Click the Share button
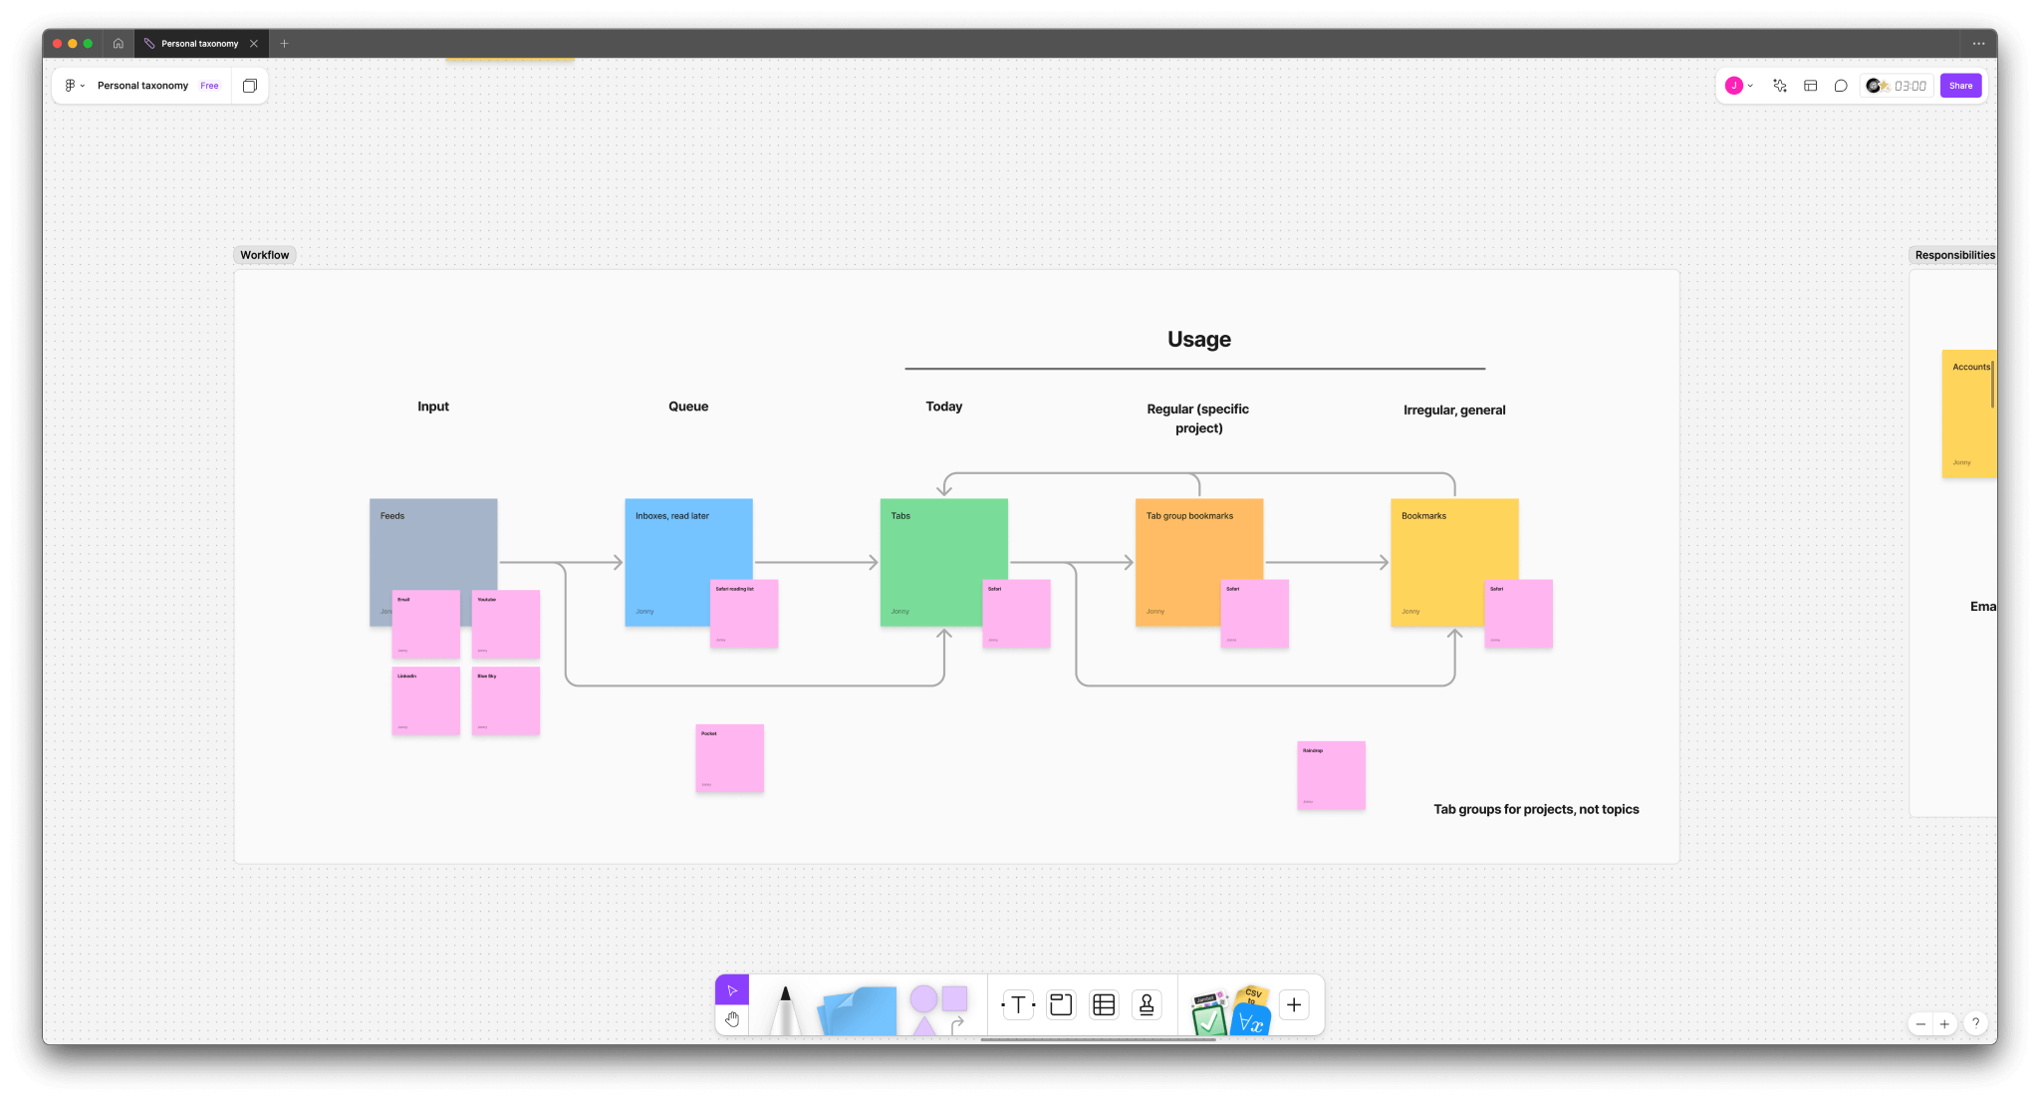This screenshot has width=2040, height=1101. (x=1959, y=86)
